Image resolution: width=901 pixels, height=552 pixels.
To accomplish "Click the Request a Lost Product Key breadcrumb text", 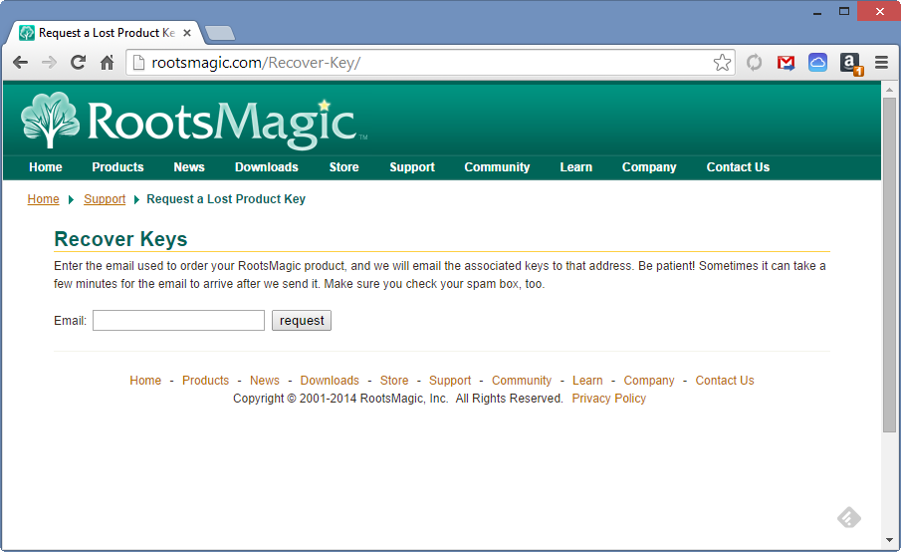I will click(x=226, y=199).
